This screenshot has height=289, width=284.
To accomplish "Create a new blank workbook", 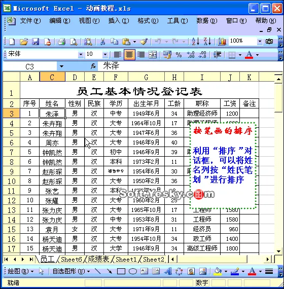I will pos(12,42).
